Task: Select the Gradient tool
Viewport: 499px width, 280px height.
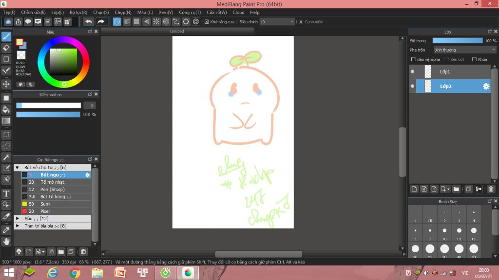Action: [x=6, y=121]
